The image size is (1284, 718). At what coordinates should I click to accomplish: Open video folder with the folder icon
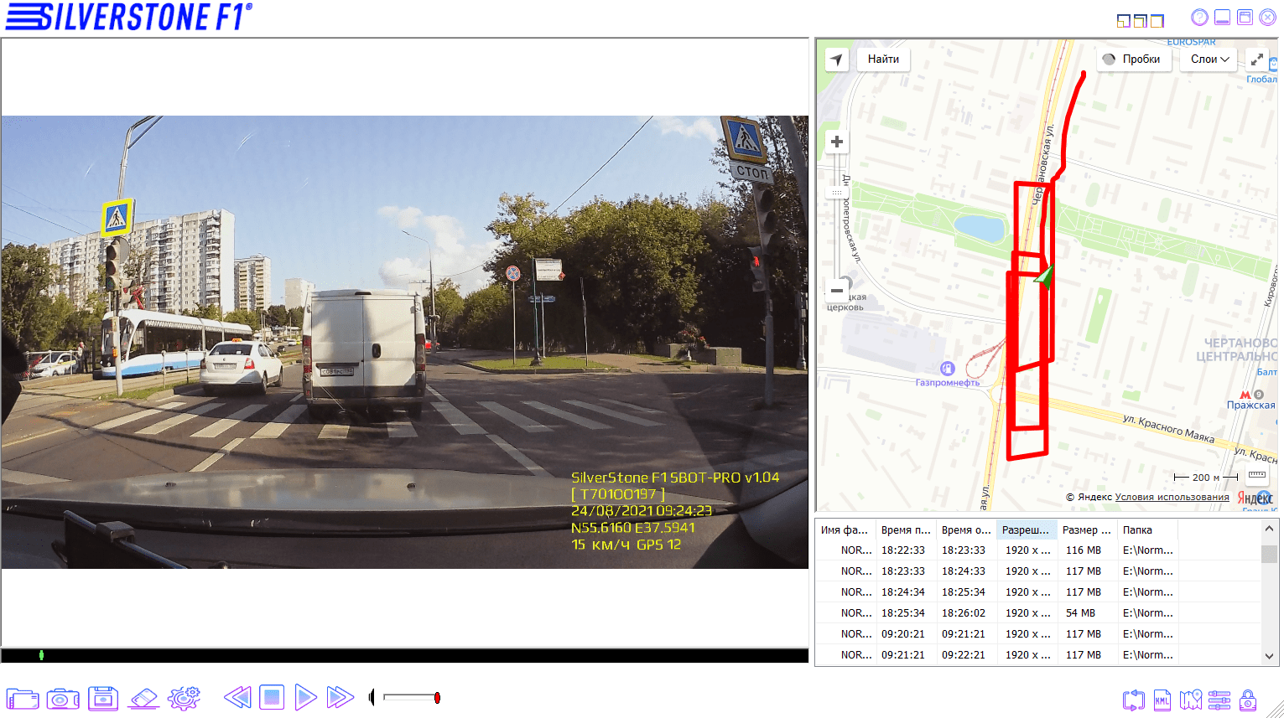23,698
